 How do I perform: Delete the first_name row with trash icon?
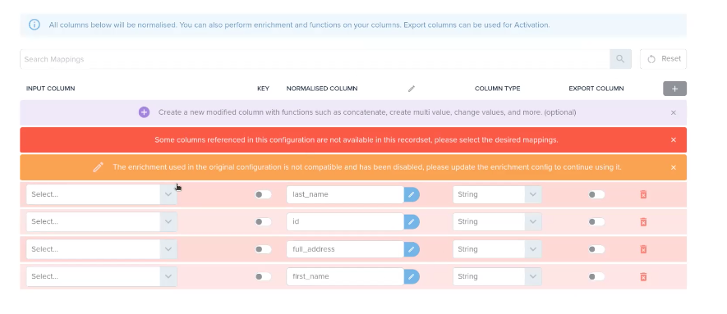[643, 277]
